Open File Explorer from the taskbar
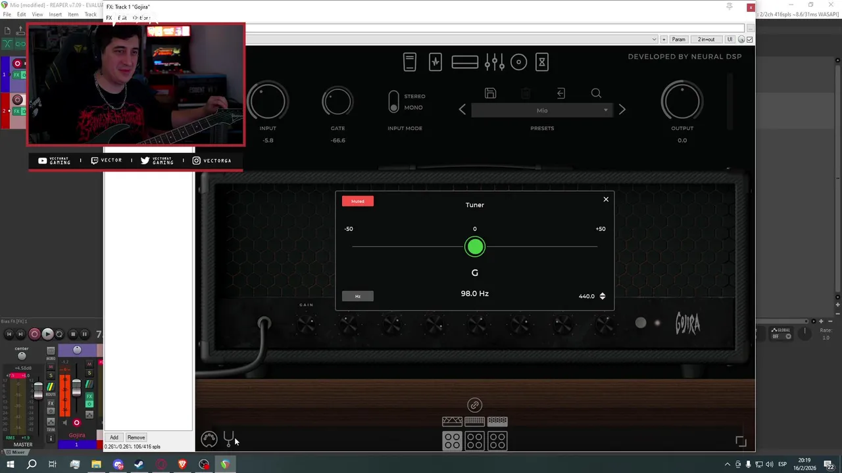The height and width of the screenshot is (473, 842). 96,464
